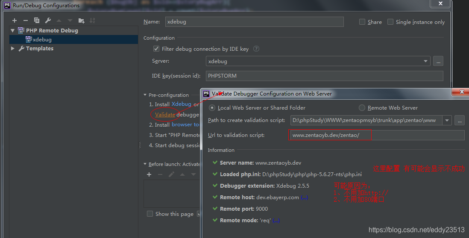Remove before launch task
469x238 pixels.
pyautogui.click(x=160, y=174)
